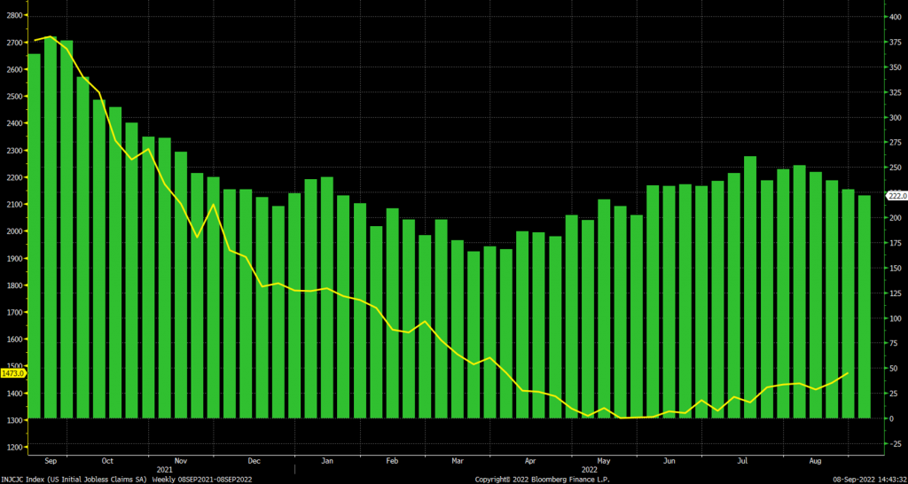Pick the May month label on the time axis
Viewport: 908px width, 484px height.
pyautogui.click(x=605, y=460)
